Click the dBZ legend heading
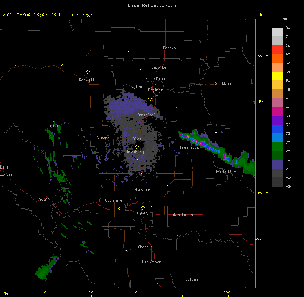This screenshot has width=304, height=297. [x=286, y=19]
